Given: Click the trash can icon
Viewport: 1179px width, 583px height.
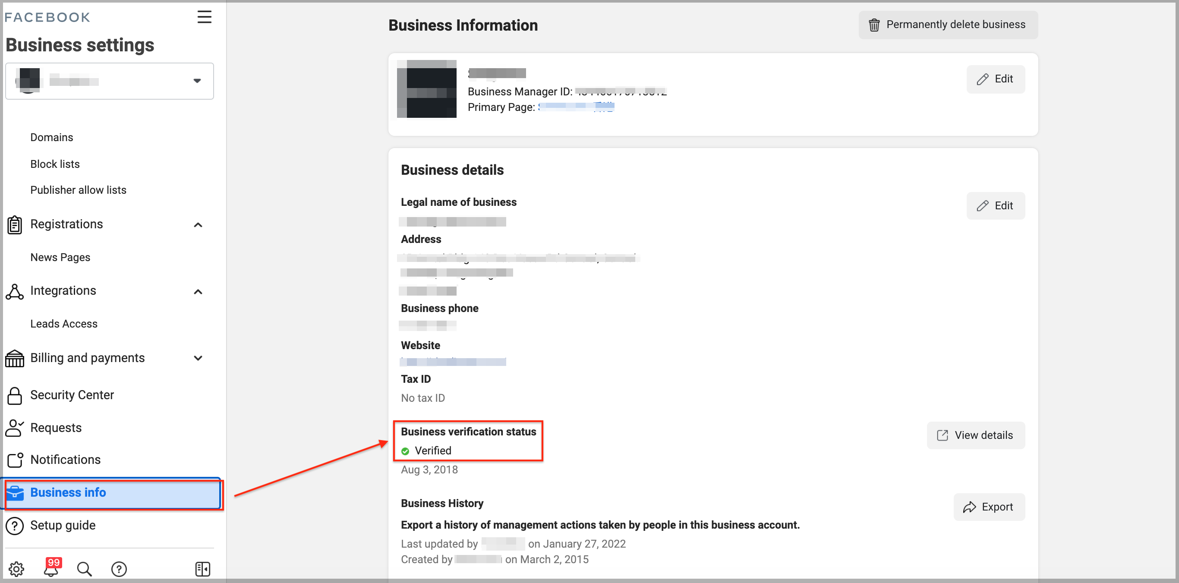Looking at the screenshot, I should pos(874,25).
